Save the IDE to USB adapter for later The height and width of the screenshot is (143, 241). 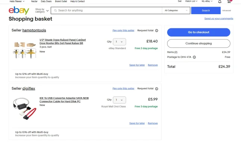coord(137,123)
